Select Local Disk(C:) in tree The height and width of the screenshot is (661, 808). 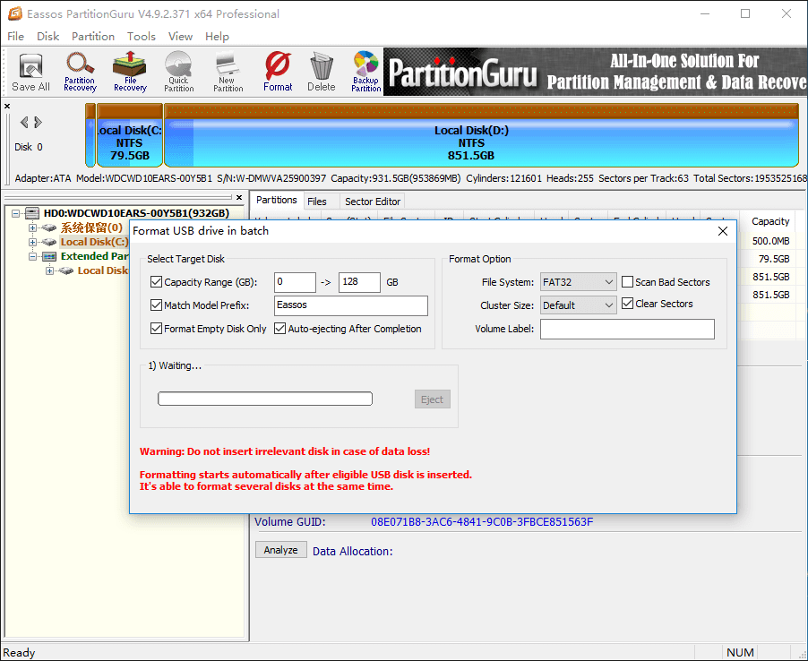point(94,242)
